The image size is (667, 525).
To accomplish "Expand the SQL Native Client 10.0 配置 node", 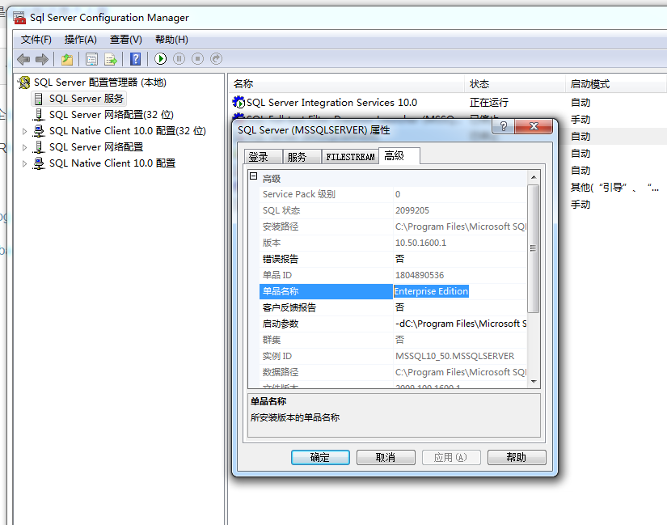I will [x=23, y=163].
